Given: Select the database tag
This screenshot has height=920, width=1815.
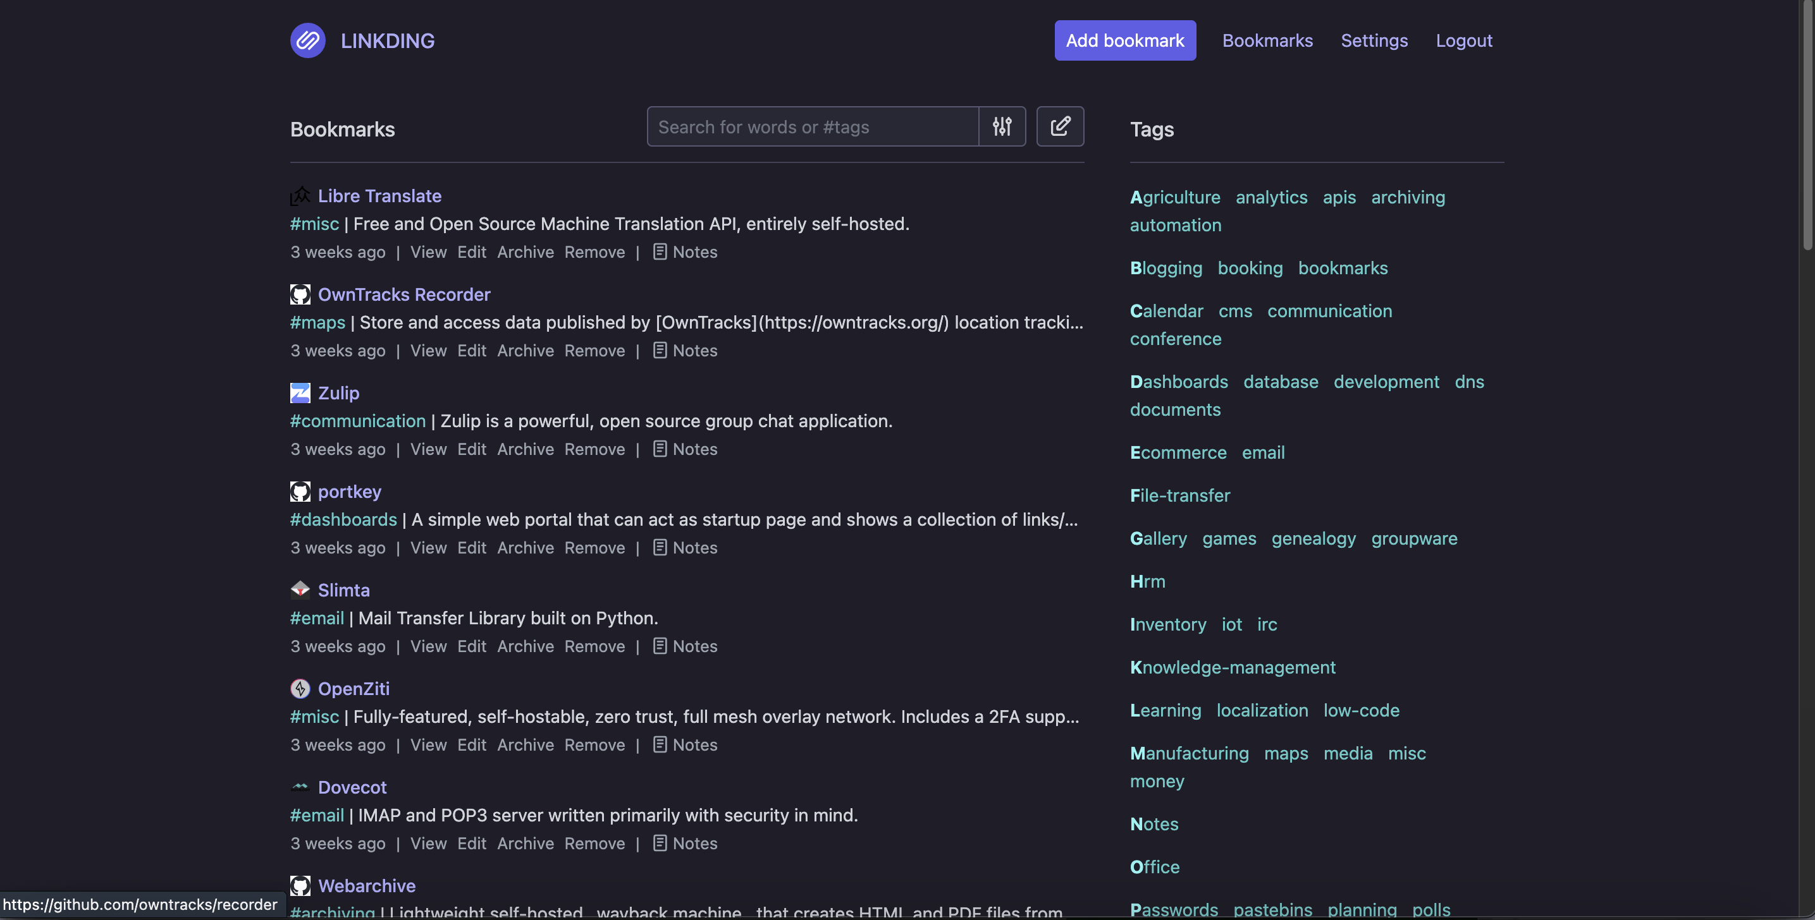Looking at the screenshot, I should (x=1280, y=382).
